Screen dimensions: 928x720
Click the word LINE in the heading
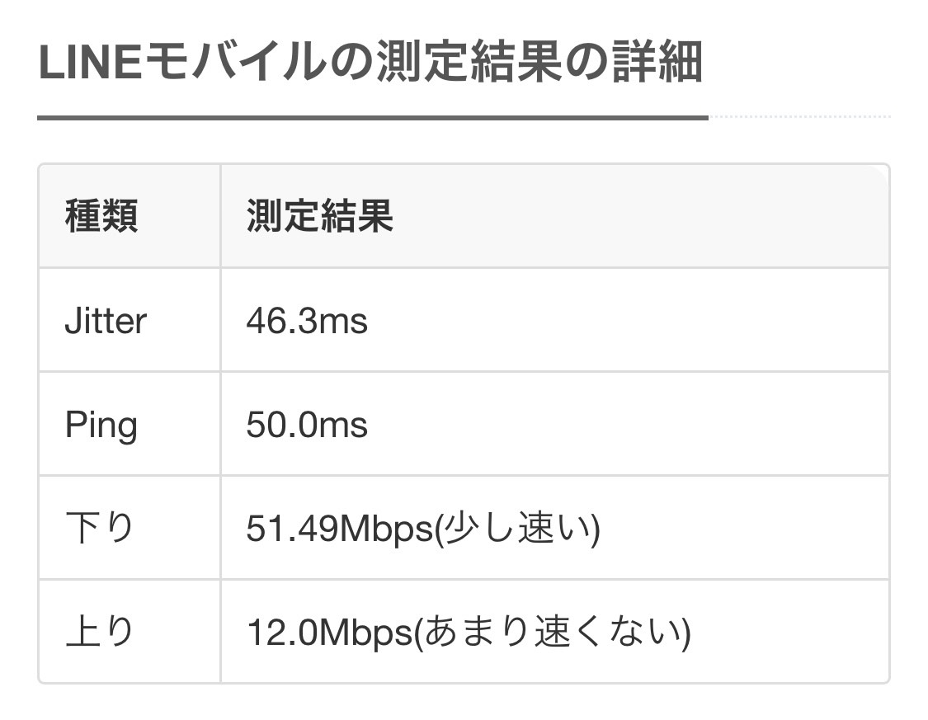tap(90, 63)
